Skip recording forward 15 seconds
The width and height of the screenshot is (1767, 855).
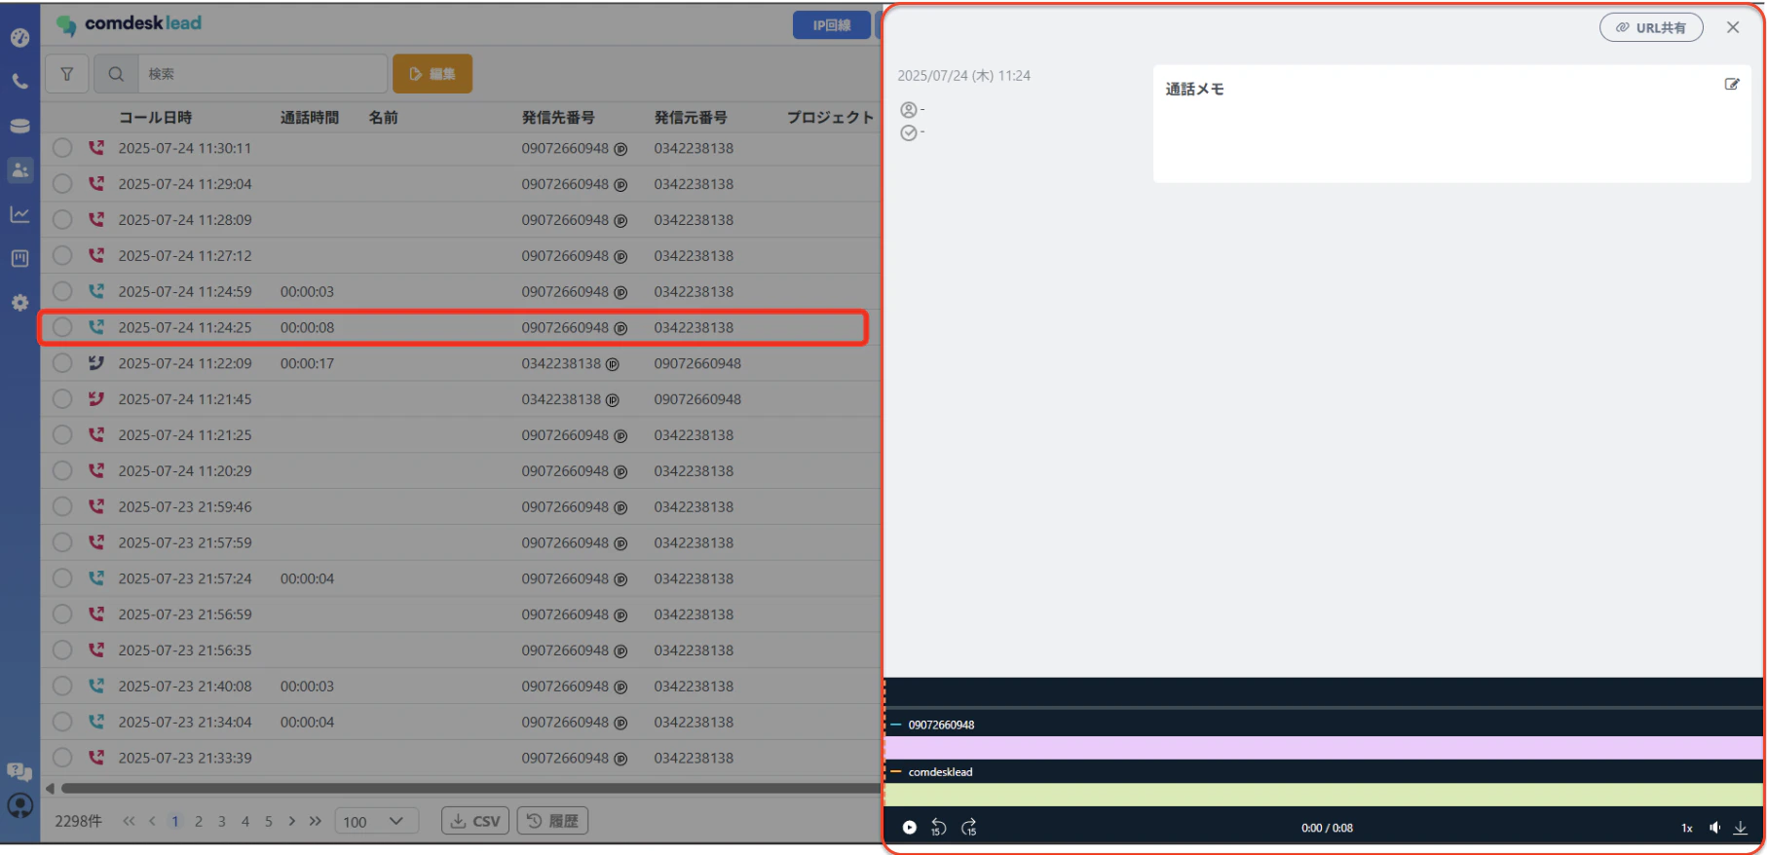coord(969,828)
